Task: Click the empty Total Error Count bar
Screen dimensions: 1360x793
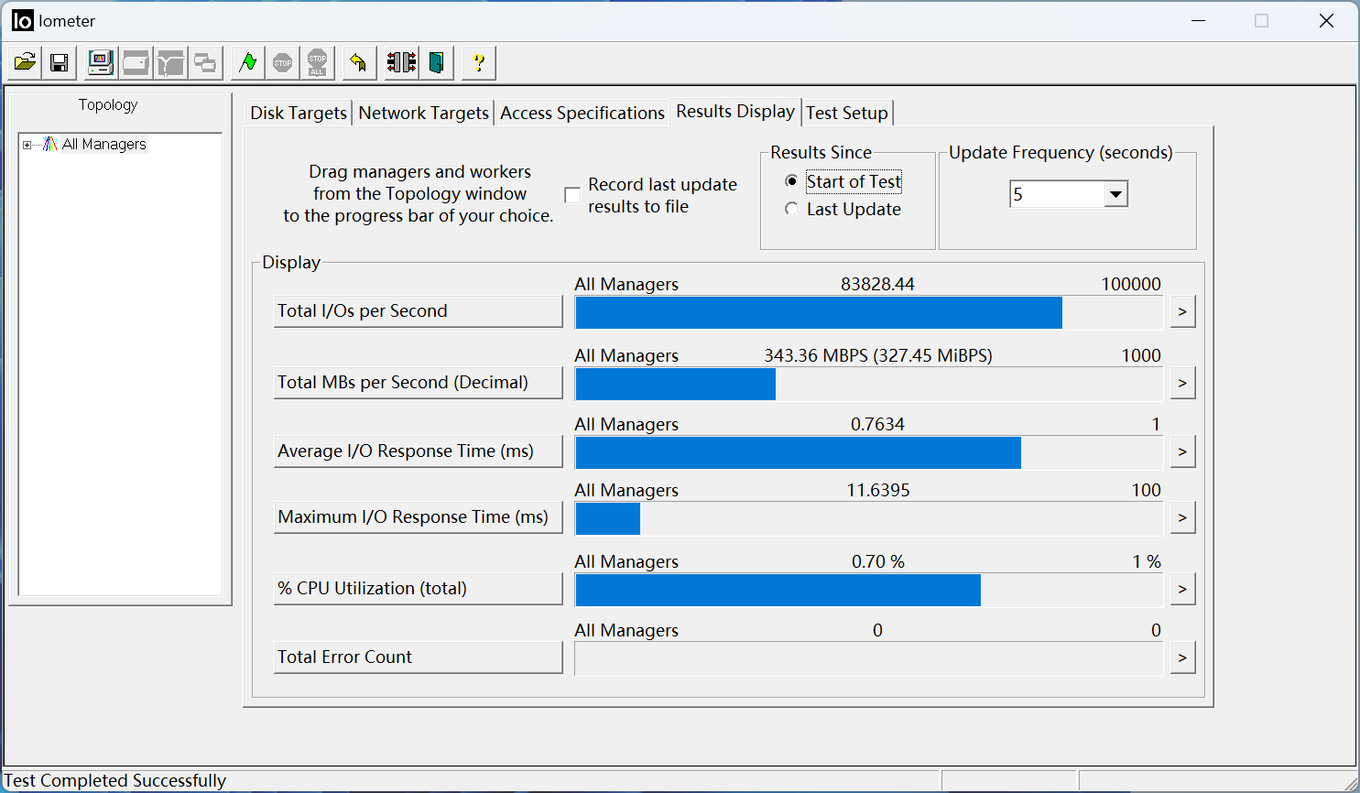Action: coord(869,658)
